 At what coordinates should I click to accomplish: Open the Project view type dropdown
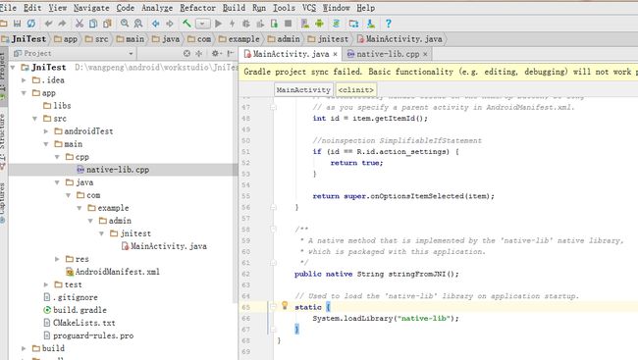tap(131, 53)
